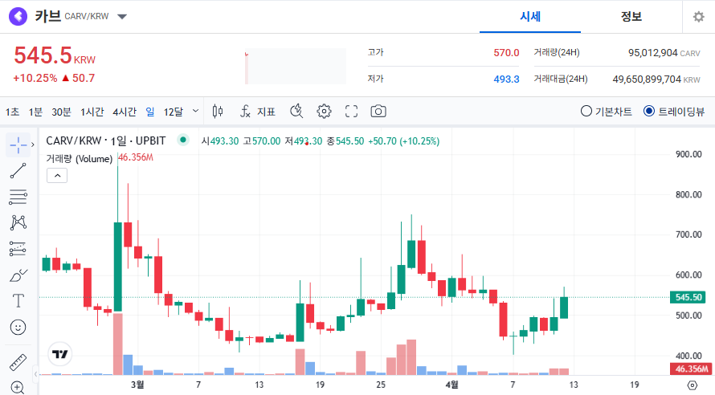The image size is (715, 395).
Task: Click the 545.50 current price label
Action: pos(688,297)
